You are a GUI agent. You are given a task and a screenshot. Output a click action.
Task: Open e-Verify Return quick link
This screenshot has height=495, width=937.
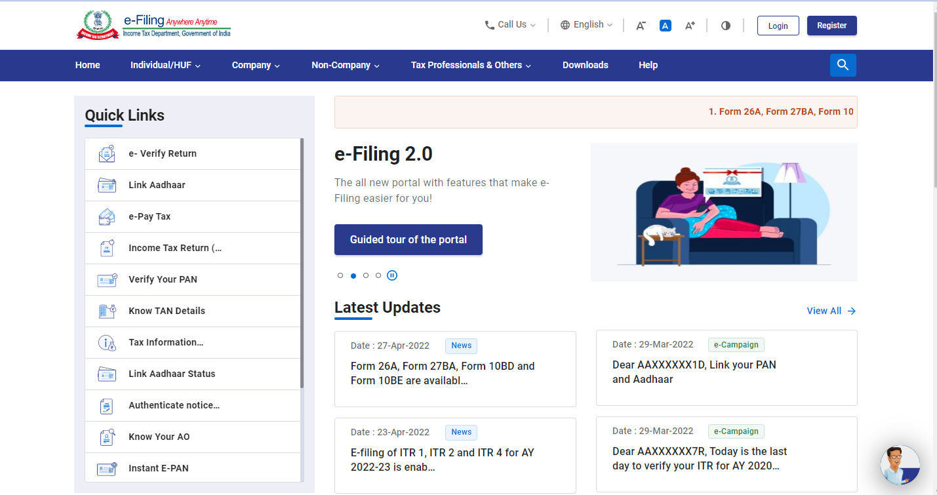point(192,153)
